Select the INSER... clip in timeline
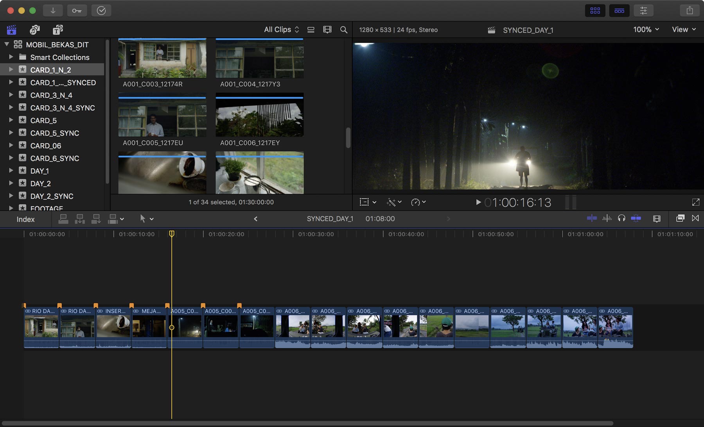This screenshot has height=427, width=704. click(113, 327)
